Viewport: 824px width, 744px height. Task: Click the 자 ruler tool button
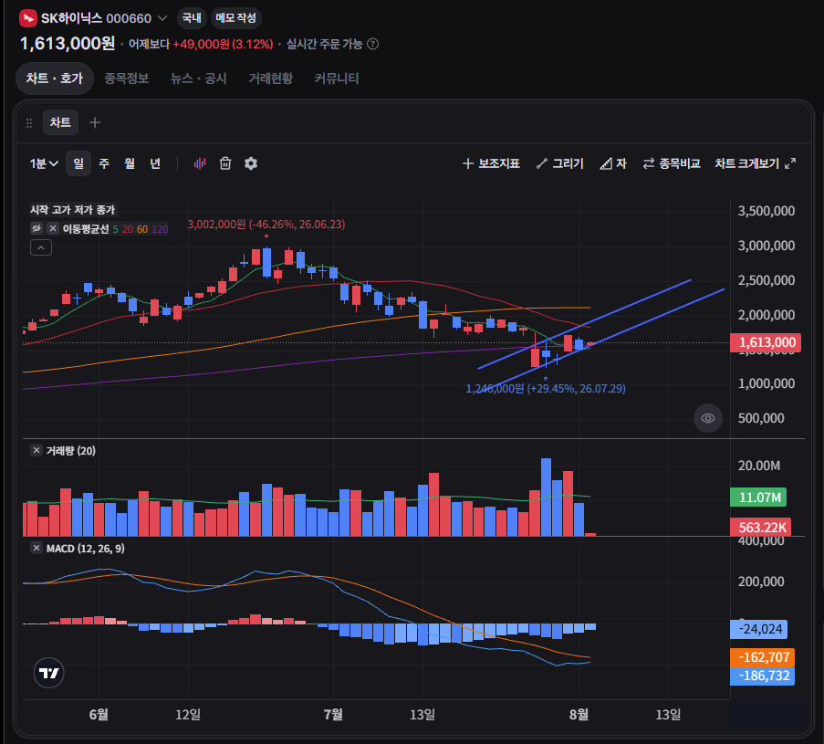[x=613, y=163]
